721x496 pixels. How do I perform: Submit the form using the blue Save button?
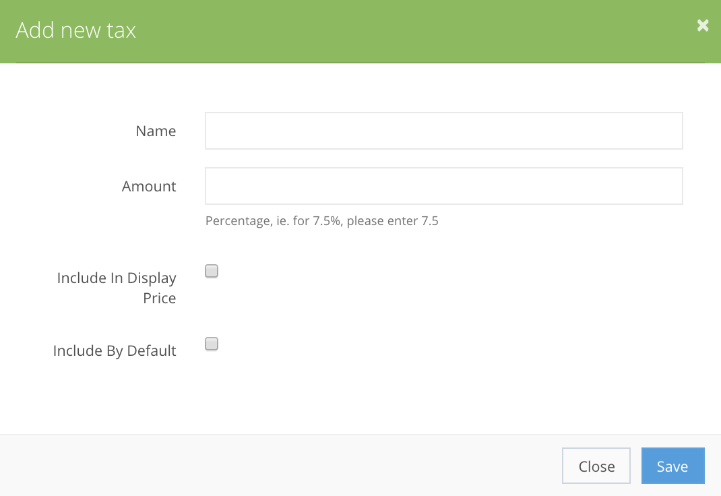coord(672,466)
